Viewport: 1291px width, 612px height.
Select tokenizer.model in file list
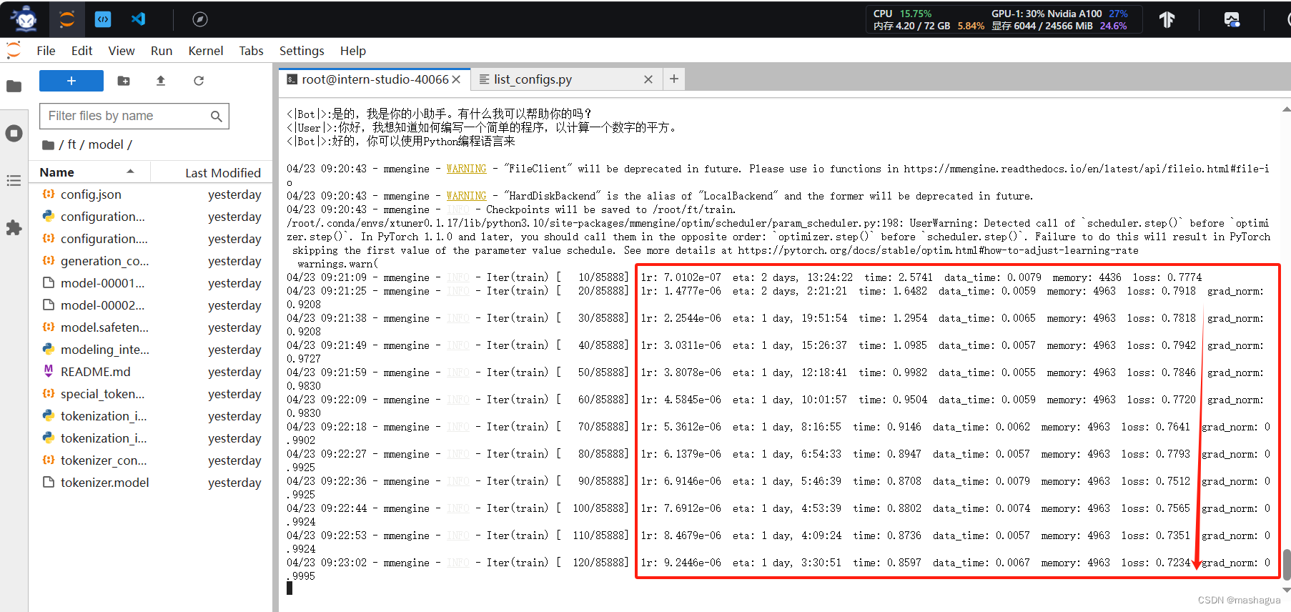152,483
